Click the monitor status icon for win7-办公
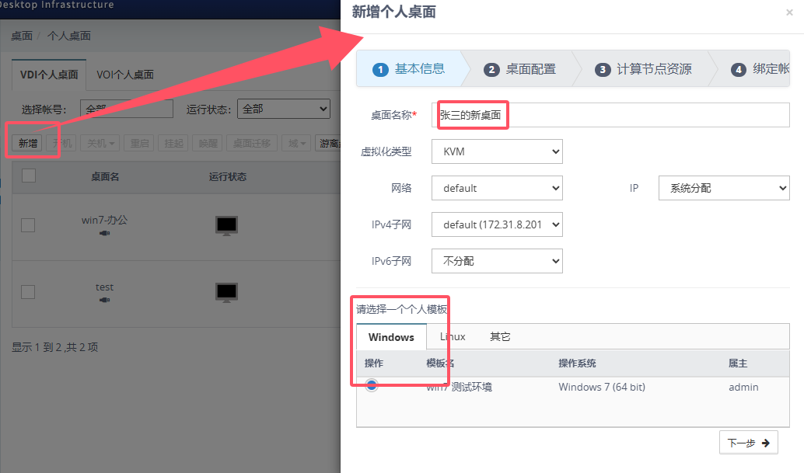 point(226,225)
